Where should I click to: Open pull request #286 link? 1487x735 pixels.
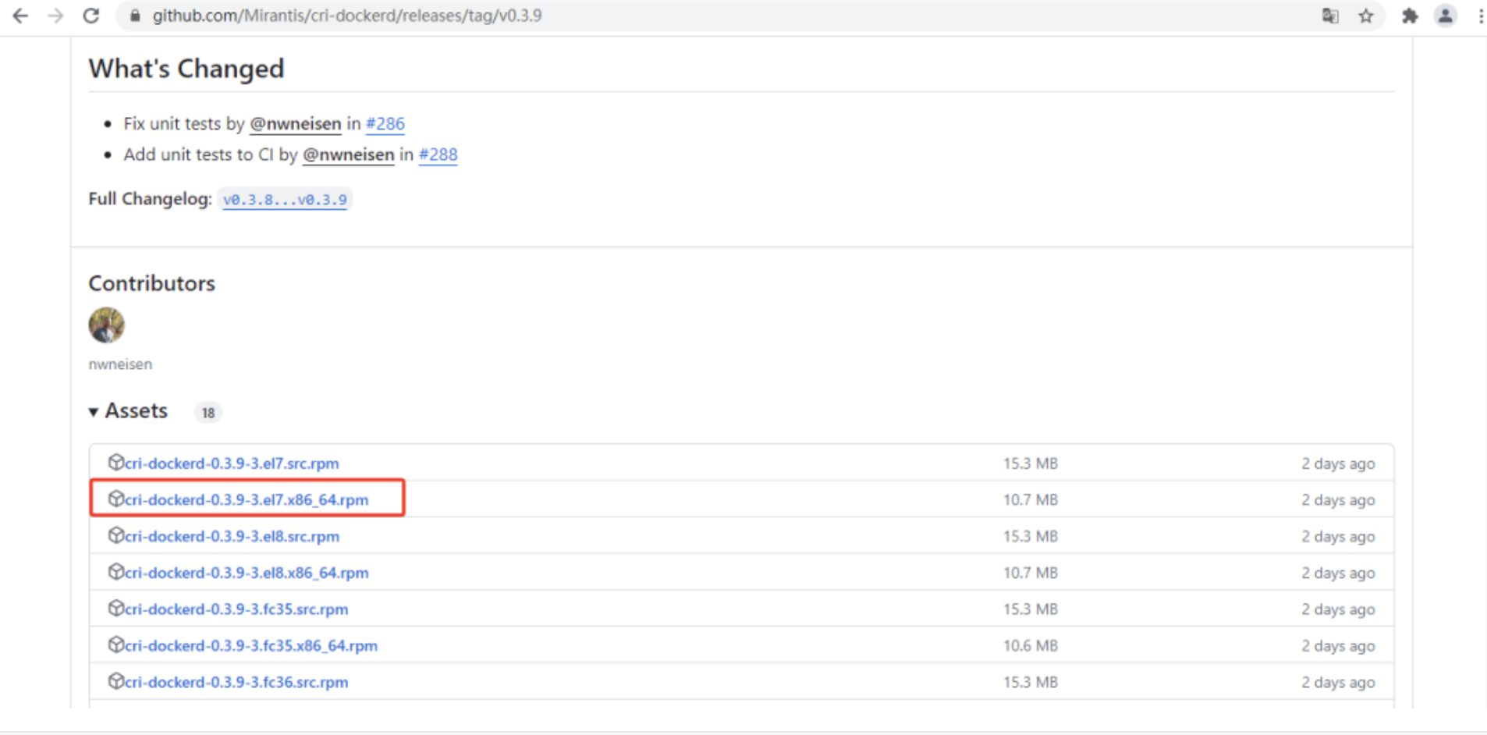(385, 123)
